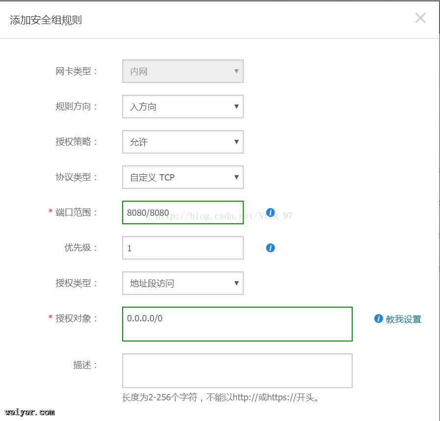
Task: Click the 授权对象 field label
Action: 77,318
